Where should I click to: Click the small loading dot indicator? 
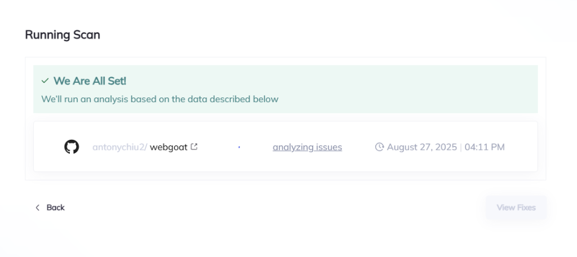(x=239, y=147)
